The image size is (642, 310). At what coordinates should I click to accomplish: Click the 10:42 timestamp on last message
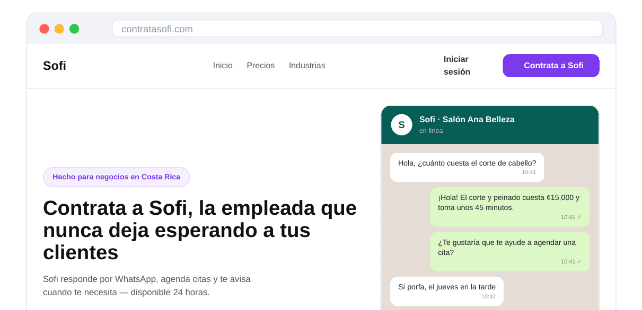(488, 297)
